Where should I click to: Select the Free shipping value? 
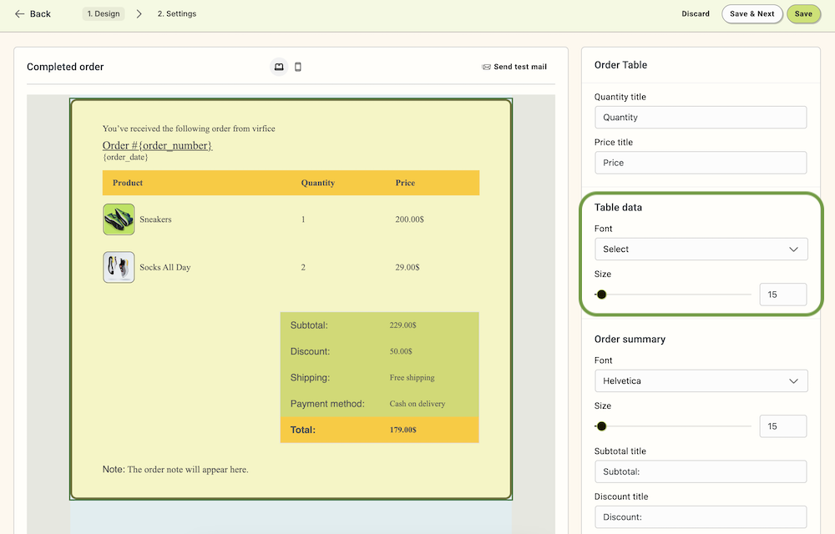click(x=412, y=378)
